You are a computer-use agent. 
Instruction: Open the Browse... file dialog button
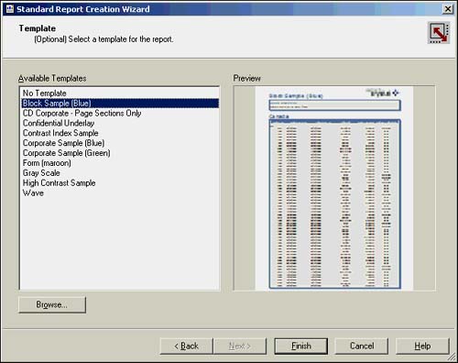coord(52,304)
